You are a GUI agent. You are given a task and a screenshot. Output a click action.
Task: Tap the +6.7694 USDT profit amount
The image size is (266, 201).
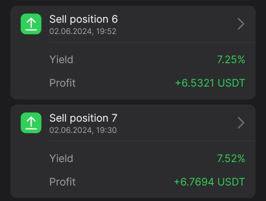(x=210, y=182)
